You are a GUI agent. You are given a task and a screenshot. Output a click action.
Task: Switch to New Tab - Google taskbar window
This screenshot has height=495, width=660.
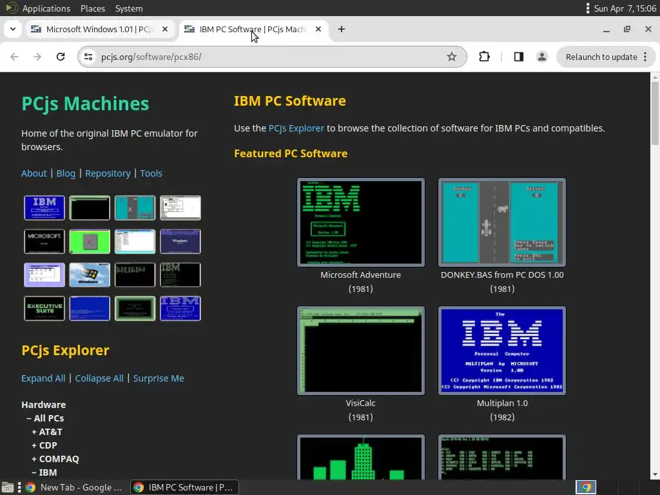[x=74, y=487]
